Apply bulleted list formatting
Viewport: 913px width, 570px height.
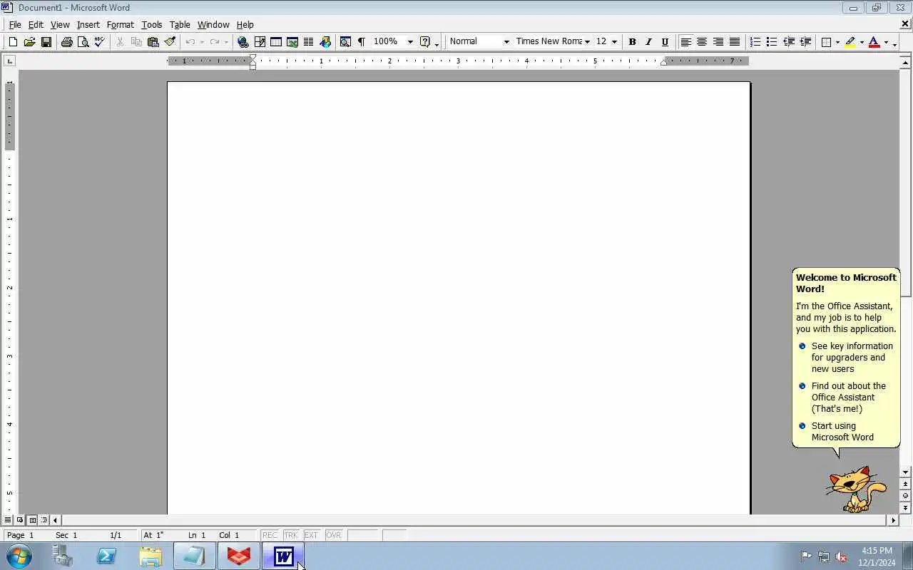pyautogui.click(x=772, y=42)
